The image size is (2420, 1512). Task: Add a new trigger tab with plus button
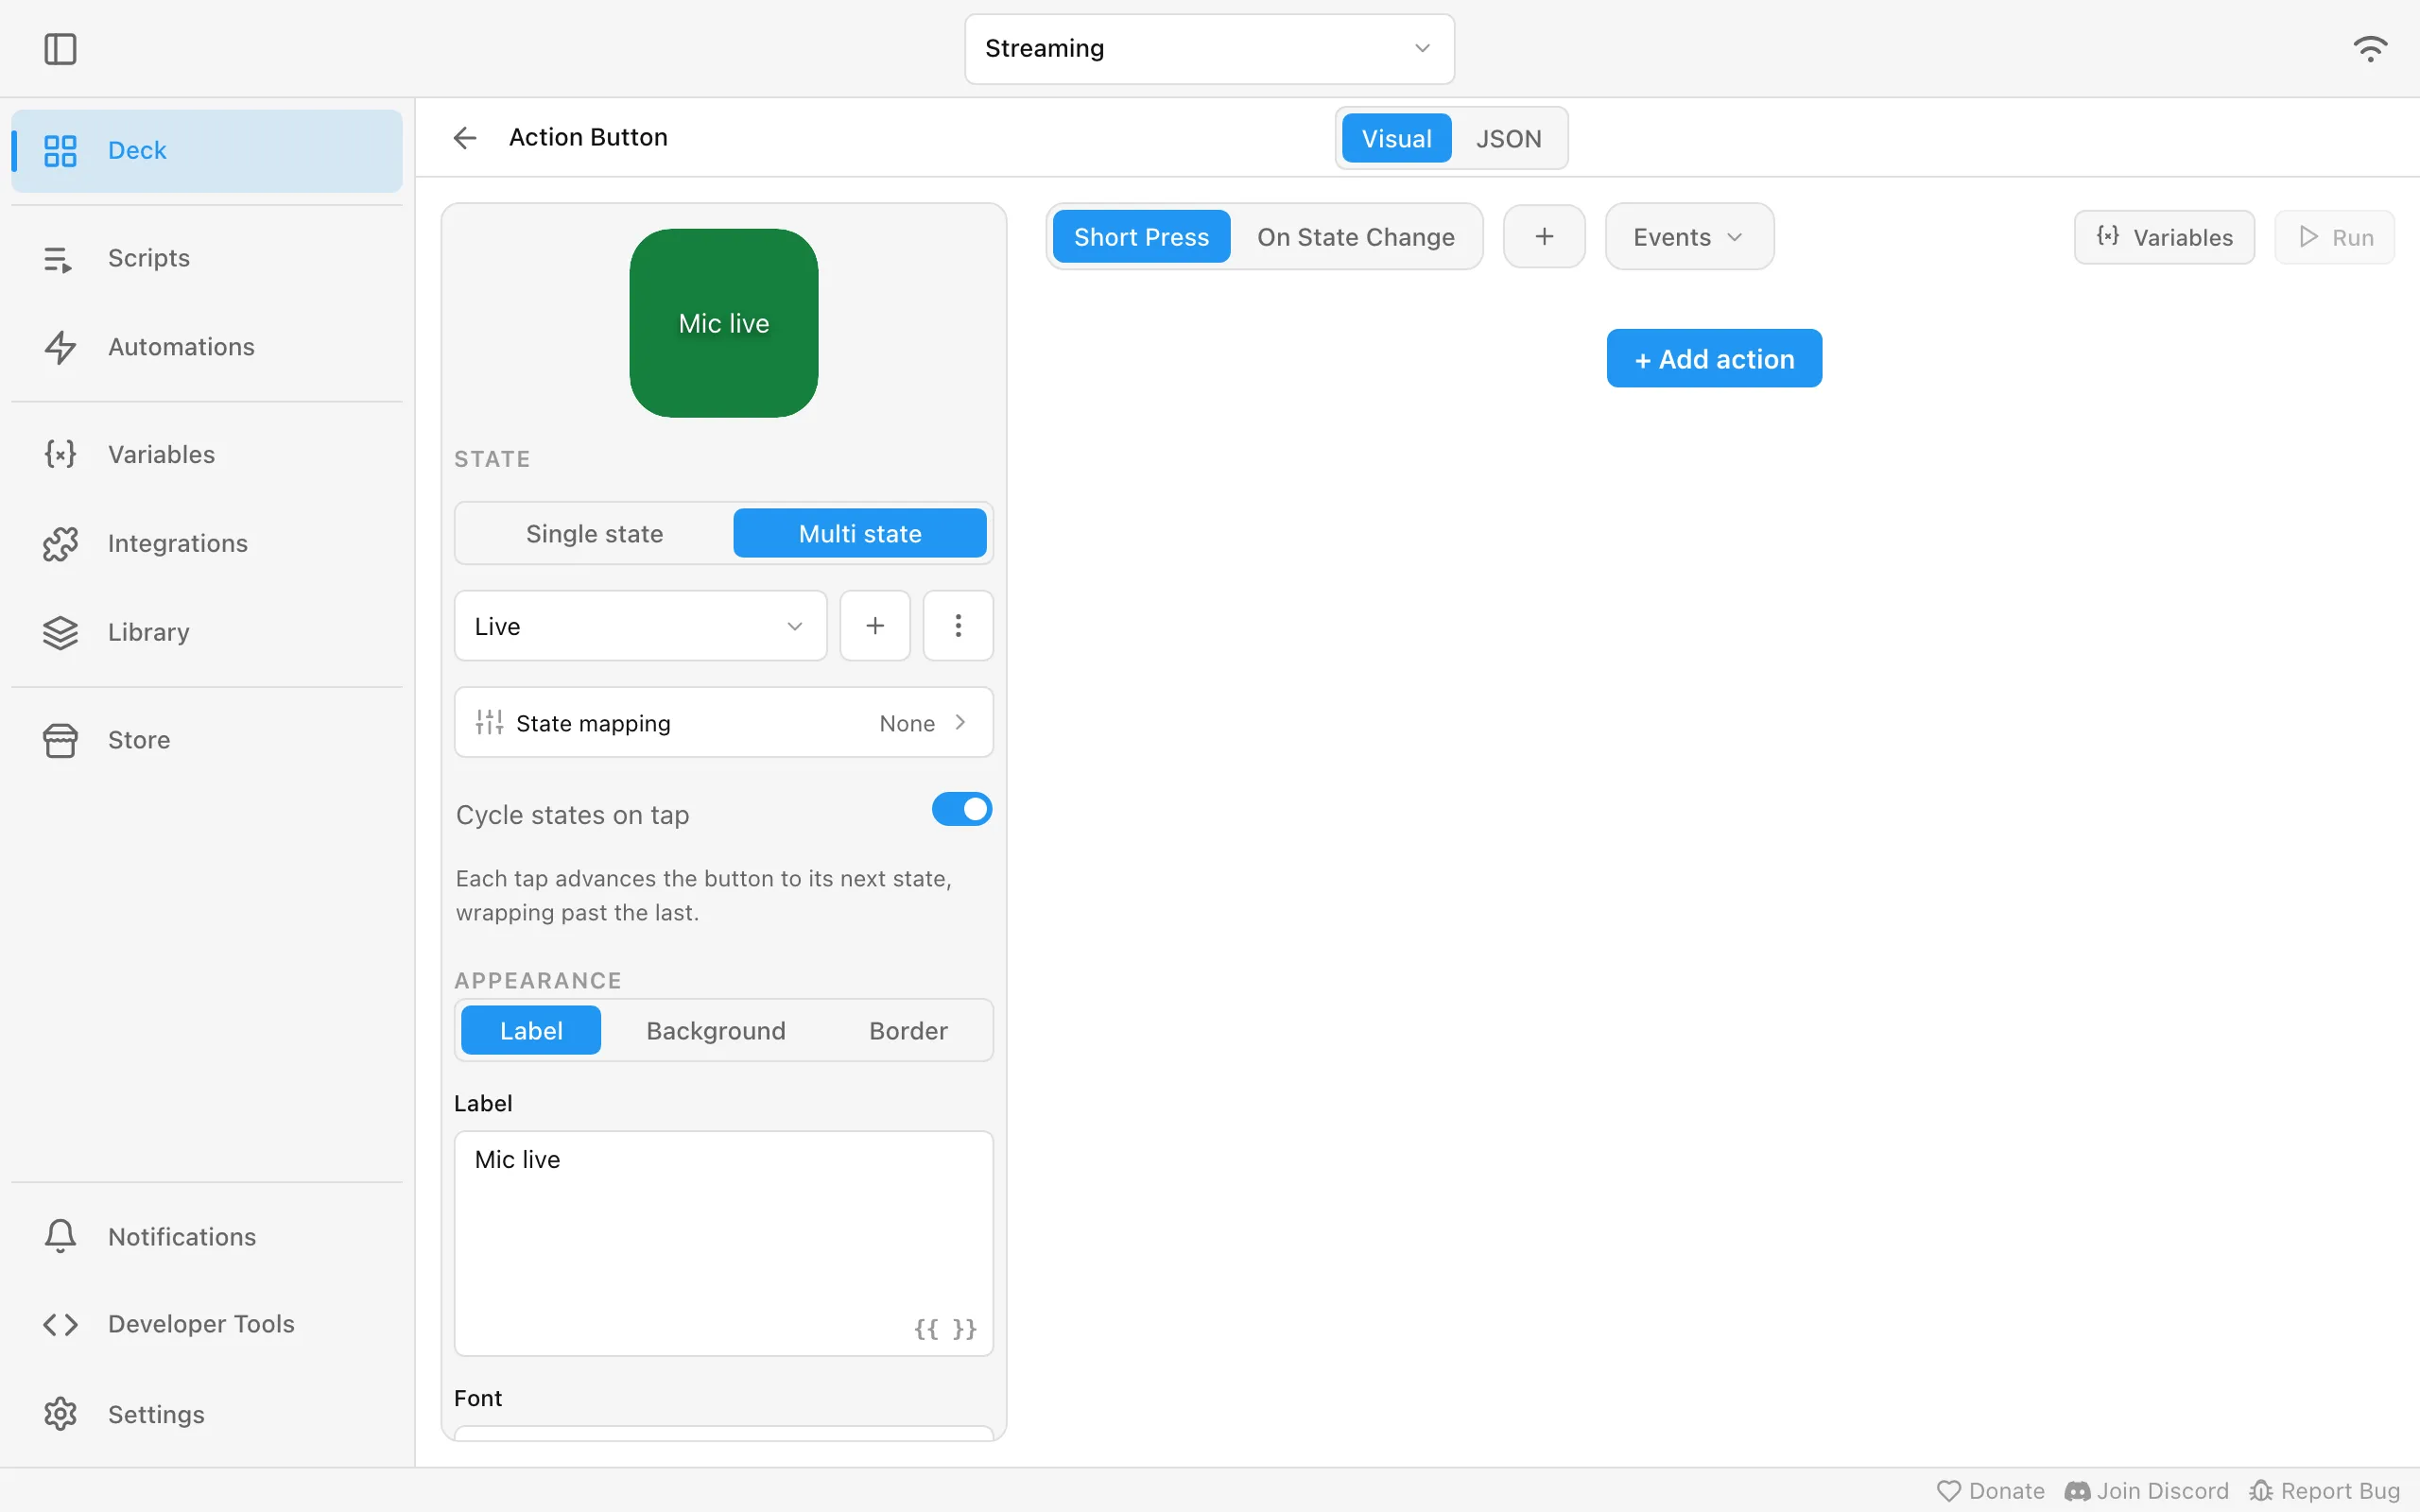tap(1544, 237)
